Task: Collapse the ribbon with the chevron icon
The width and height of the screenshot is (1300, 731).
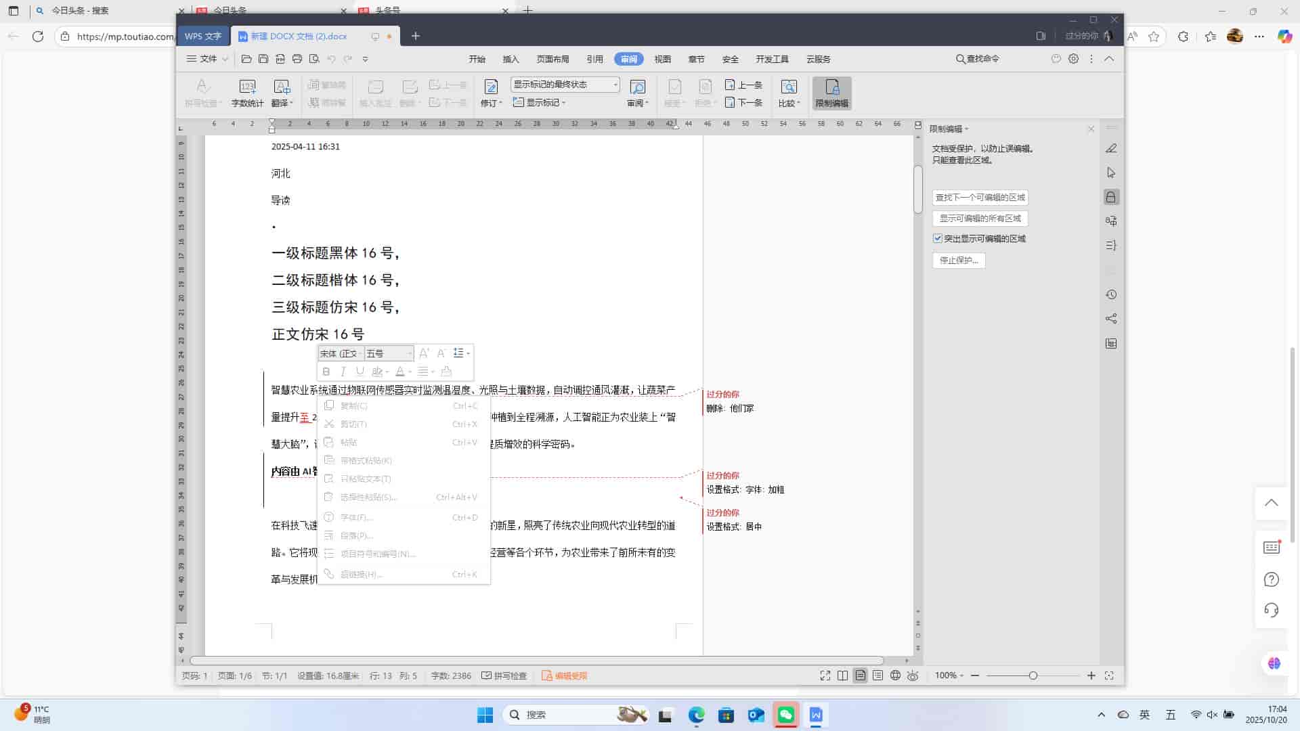Action: [x=1109, y=59]
